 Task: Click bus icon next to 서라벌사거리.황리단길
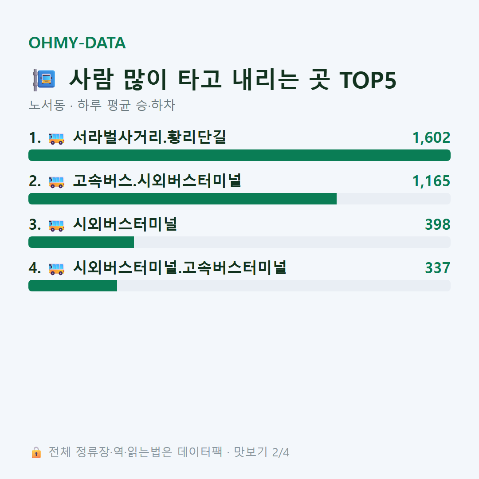pyautogui.click(x=57, y=138)
